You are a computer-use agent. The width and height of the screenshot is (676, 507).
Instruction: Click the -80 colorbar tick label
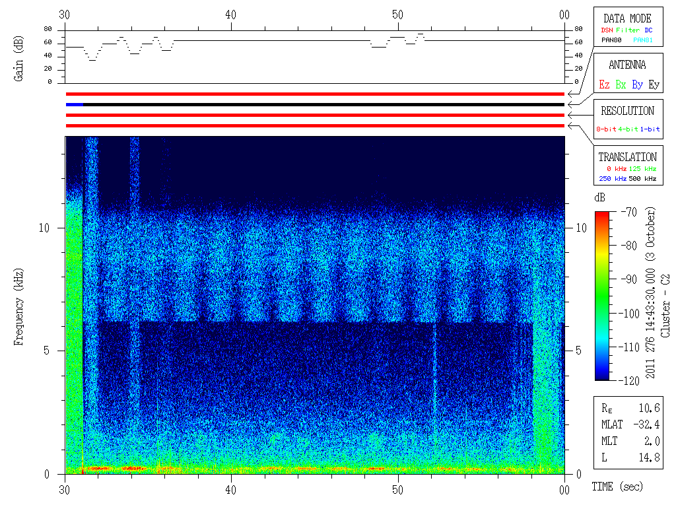point(629,246)
